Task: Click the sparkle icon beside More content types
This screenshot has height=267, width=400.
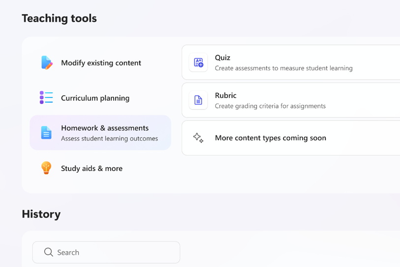Action: (x=198, y=138)
